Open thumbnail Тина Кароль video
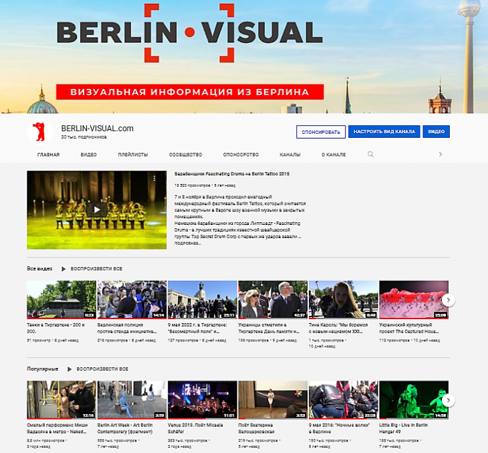488x453 pixels. tap(344, 300)
